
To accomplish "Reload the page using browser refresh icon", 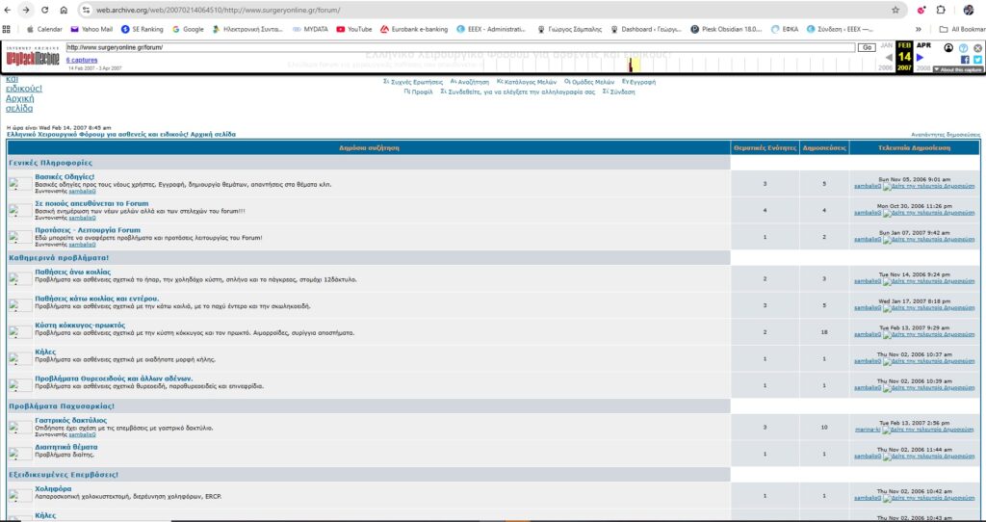I will [64, 10].
